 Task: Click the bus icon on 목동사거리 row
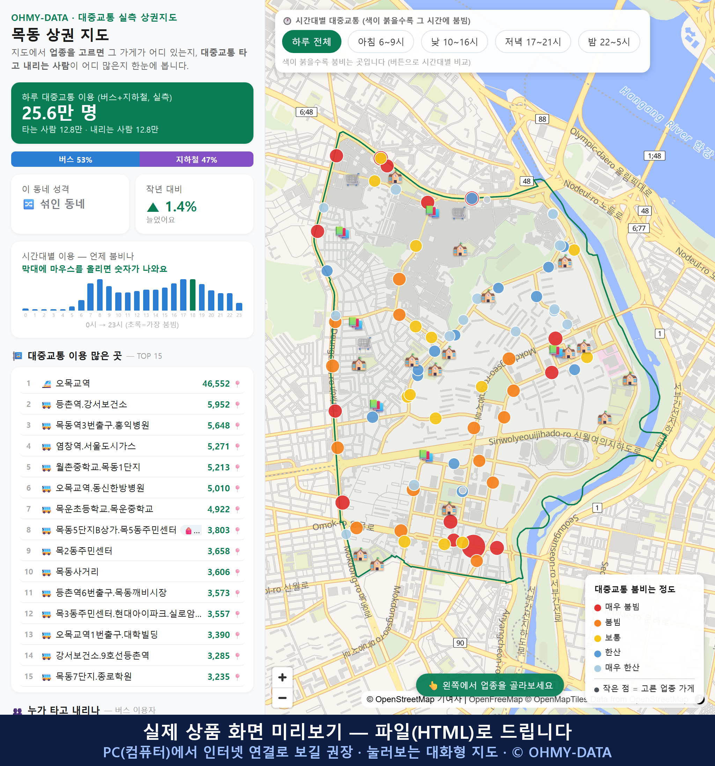click(x=46, y=572)
